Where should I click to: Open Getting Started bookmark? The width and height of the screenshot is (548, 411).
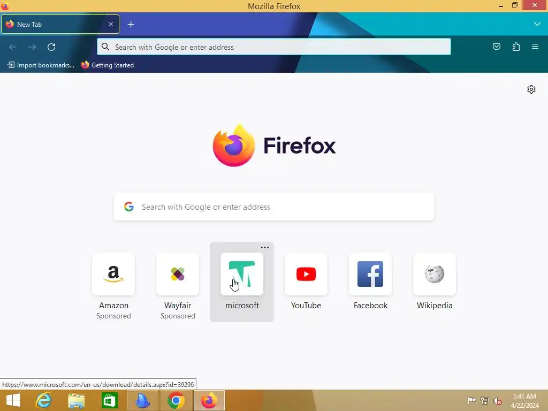pos(108,65)
